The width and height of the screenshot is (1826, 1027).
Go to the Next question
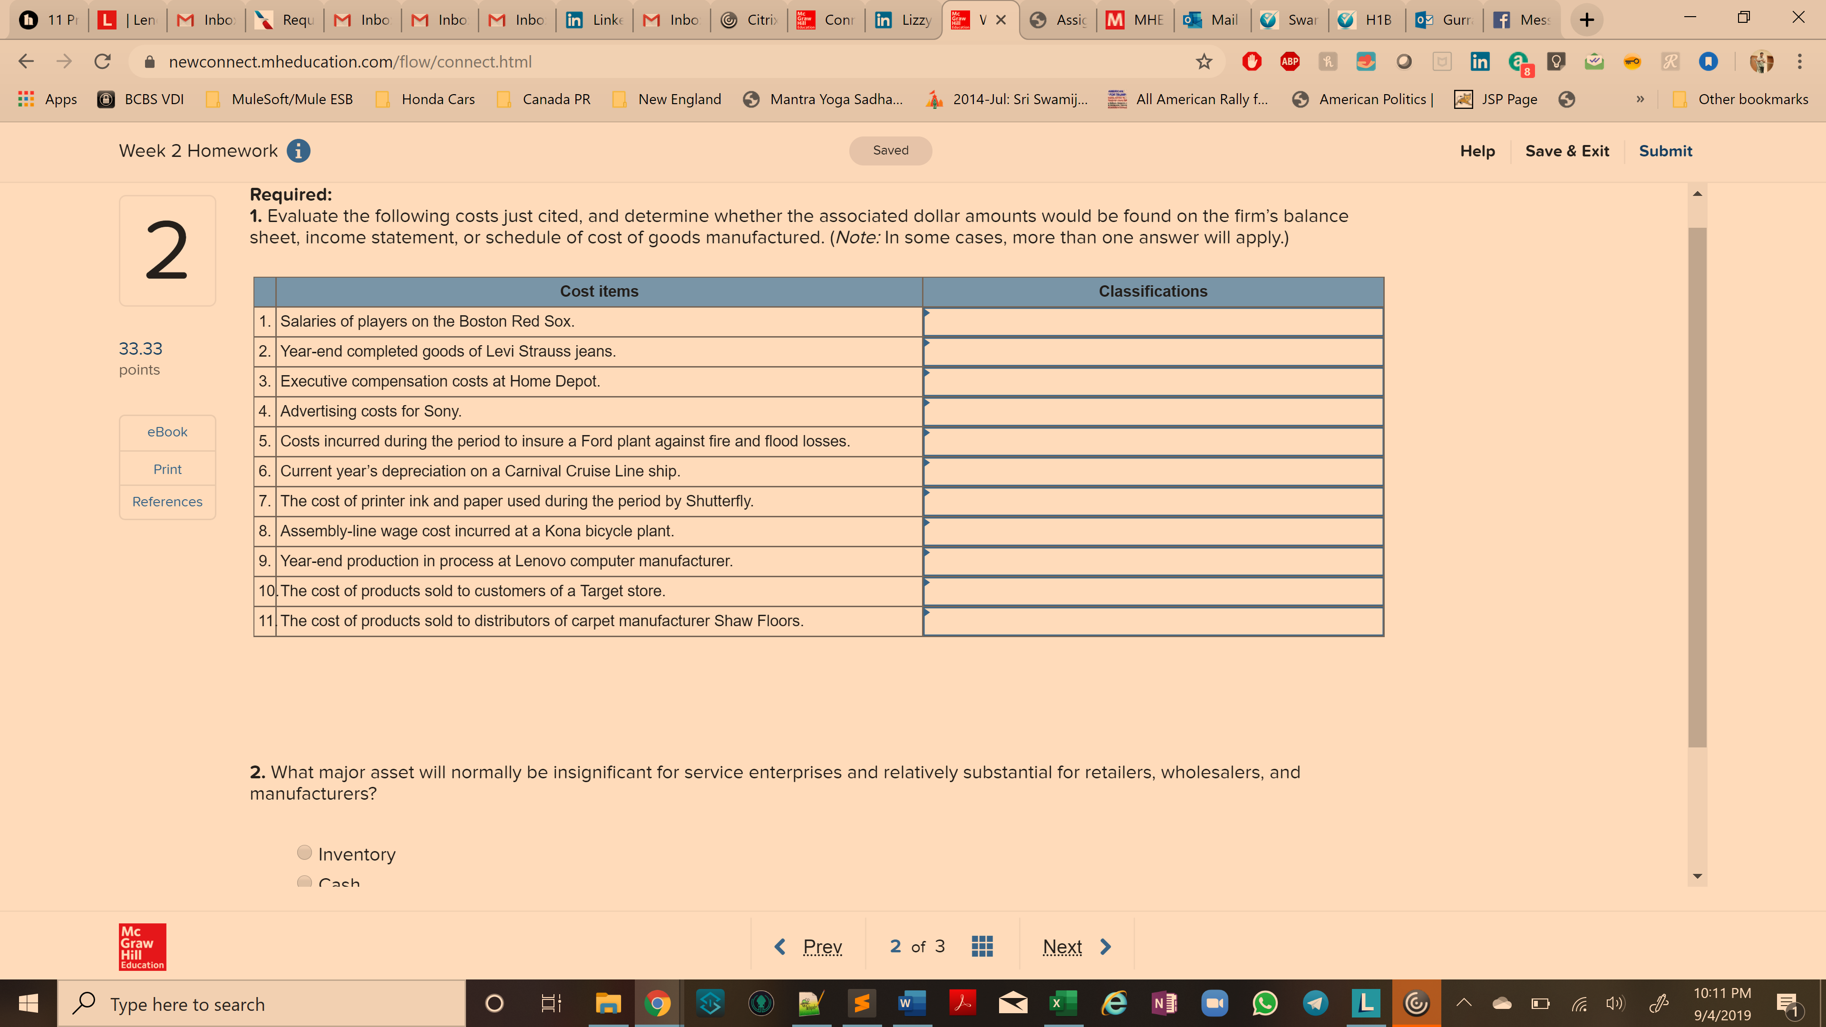1077,946
